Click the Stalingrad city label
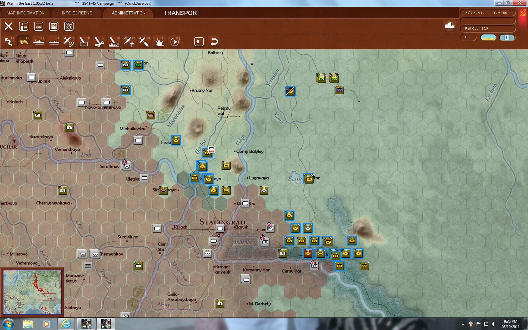The image size is (528, 330). tap(222, 222)
